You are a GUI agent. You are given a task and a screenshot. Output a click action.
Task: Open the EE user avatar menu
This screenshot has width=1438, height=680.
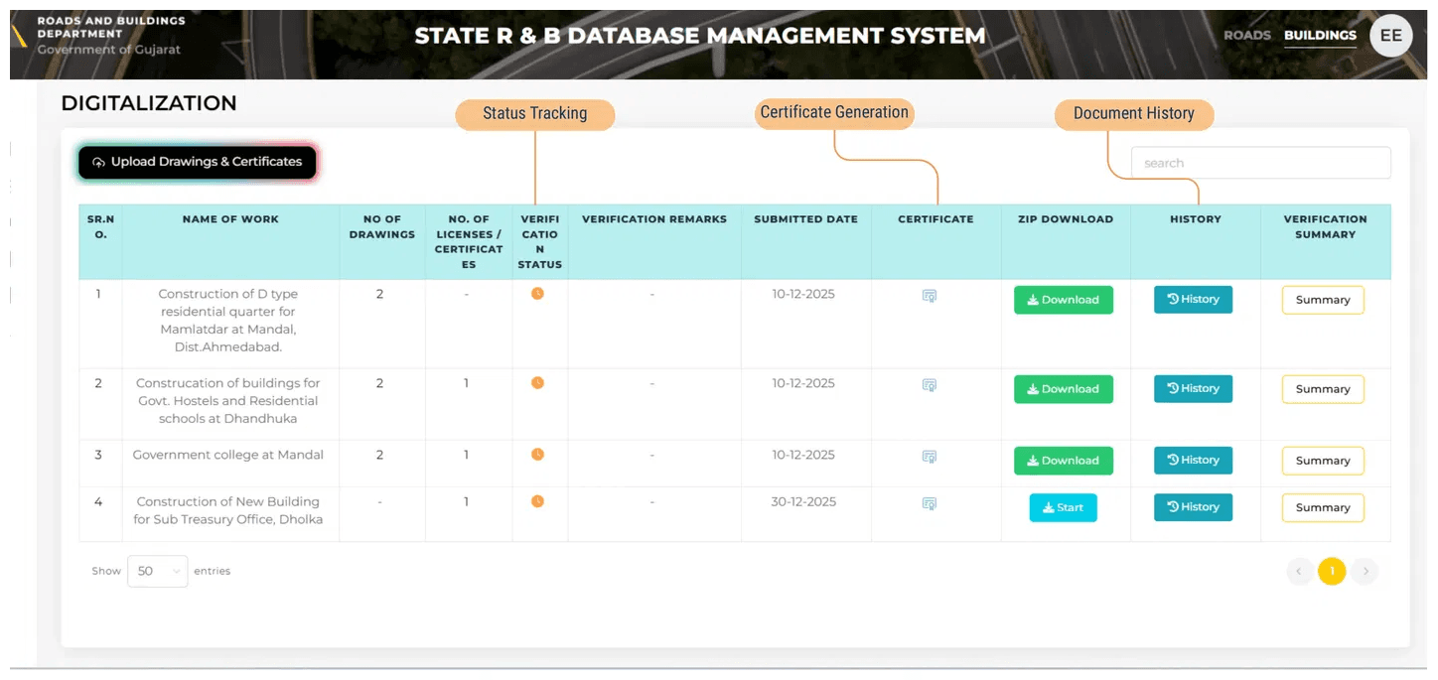point(1390,36)
